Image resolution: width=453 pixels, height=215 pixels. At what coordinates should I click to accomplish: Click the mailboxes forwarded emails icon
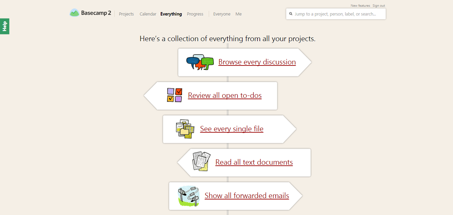point(189,196)
